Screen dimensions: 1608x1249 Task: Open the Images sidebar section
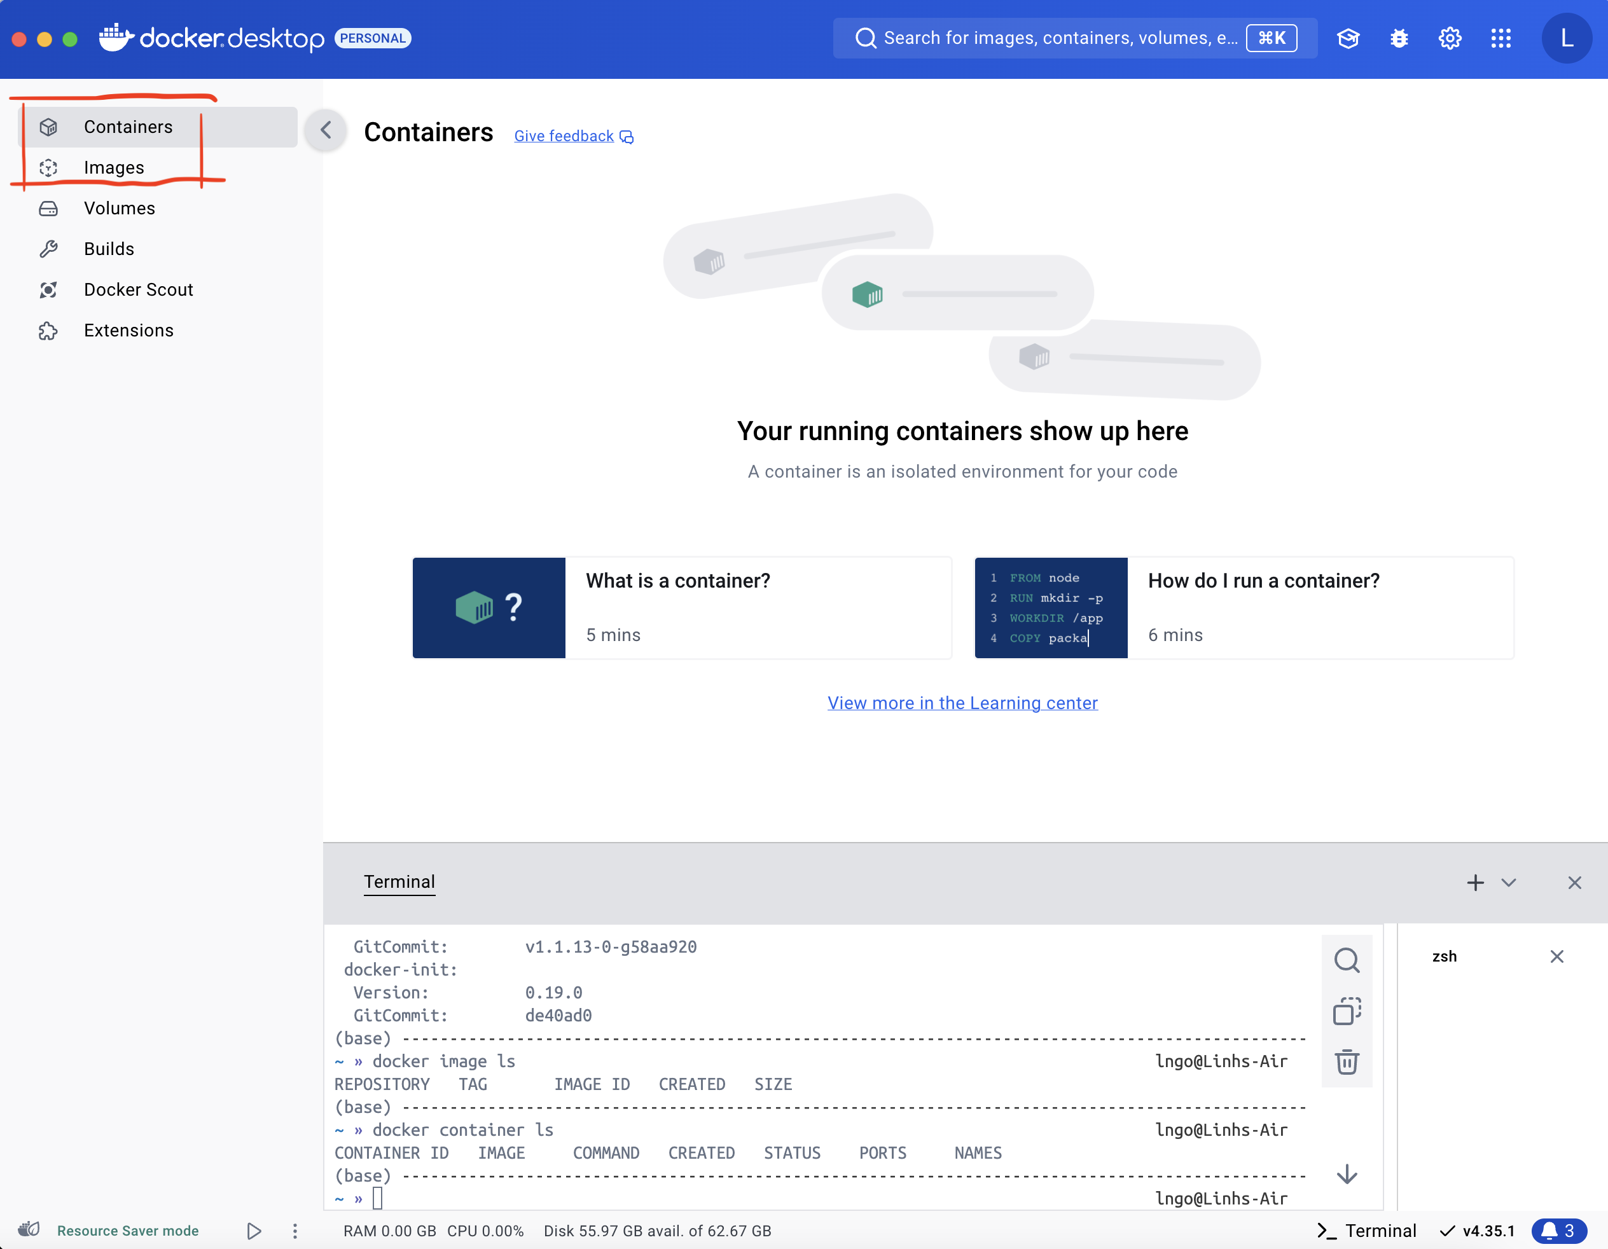[x=158, y=168]
